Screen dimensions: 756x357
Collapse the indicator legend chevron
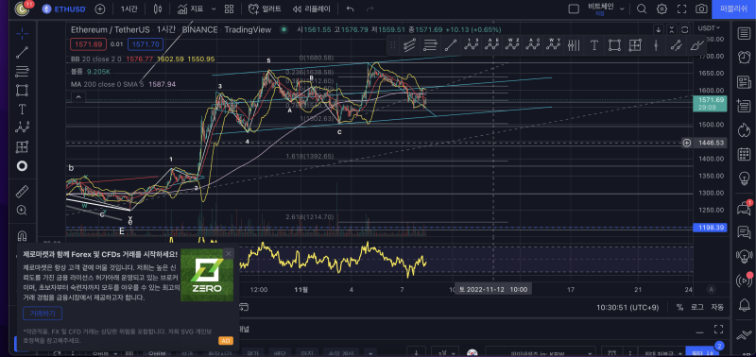click(x=78, y=97)
